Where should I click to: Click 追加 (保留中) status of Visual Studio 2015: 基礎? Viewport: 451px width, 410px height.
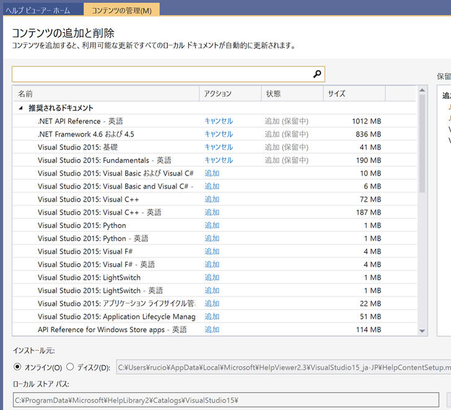point(286,147)
